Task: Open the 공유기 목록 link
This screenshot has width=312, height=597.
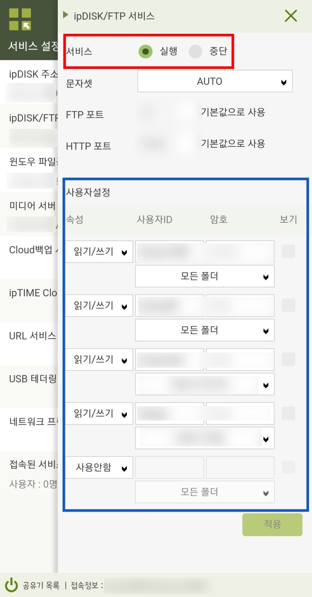Action: click(42, 585)
